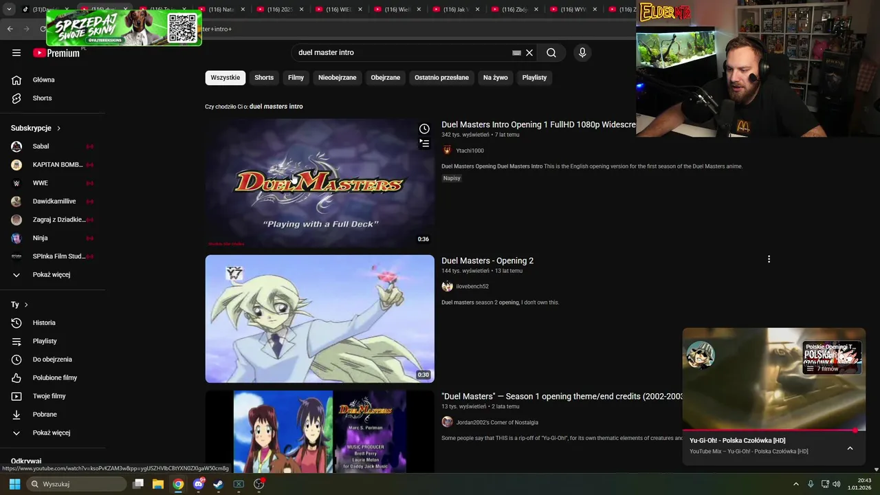This screenshot has height=495, width=880.
Task: Open the on-screen keyboard icon in search box
Action: (516, 52)
